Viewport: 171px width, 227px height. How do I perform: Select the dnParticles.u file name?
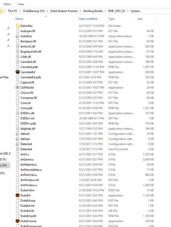[x=29, y=175]
